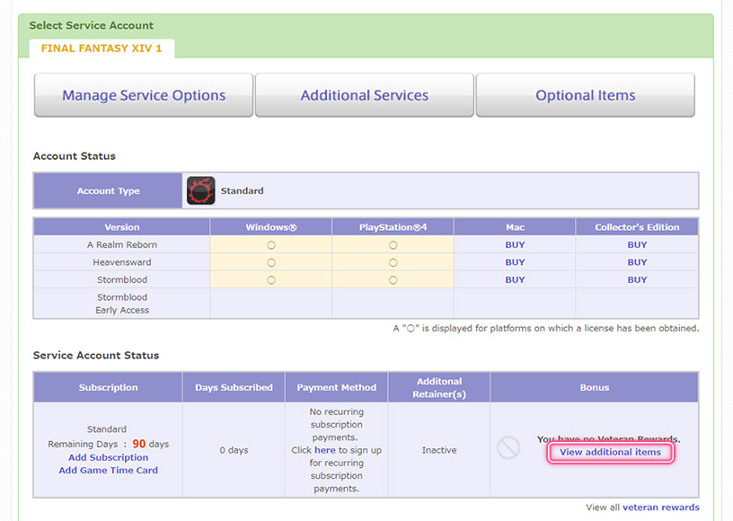This screenshot has width=733, height=521.
Task: Click the 'Select Service Account' heading
Action: (x=91, y=25)
